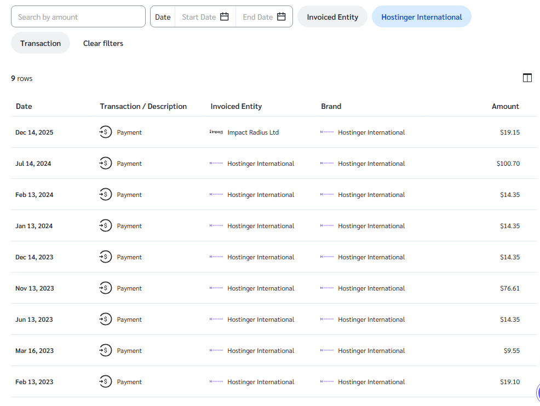Click the Nov 13, 2023 date cell
Image resolution: width=540 pixels, height=406 pixels.
(x=35, y=288)
